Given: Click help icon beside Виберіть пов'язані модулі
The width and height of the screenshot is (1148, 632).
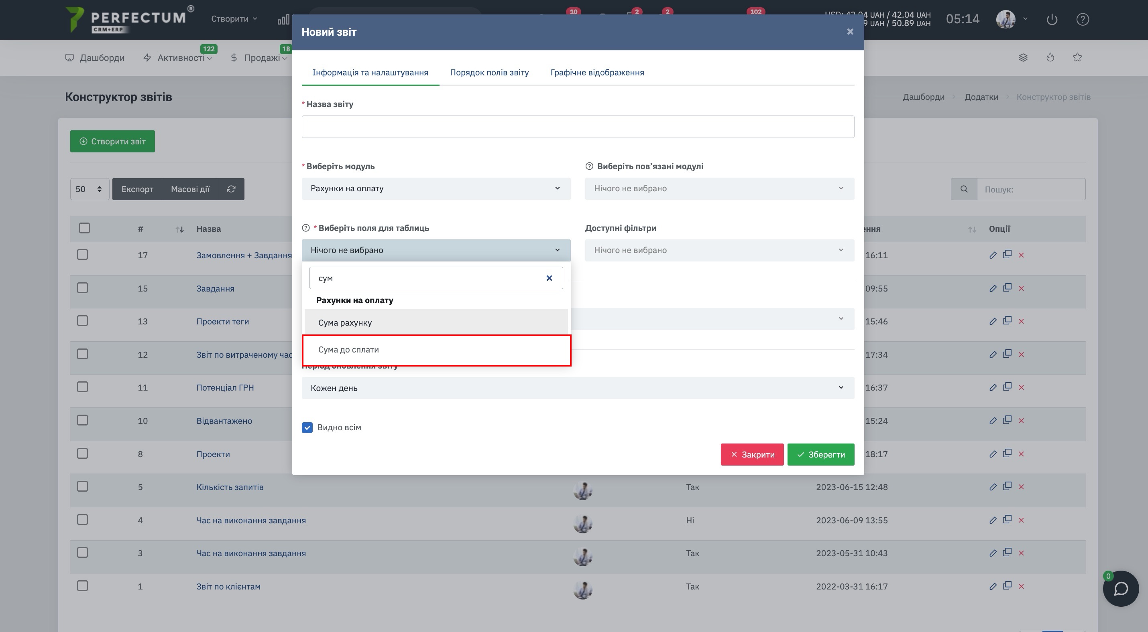Looking at the screenshot, I should click(x=589, y=166).
